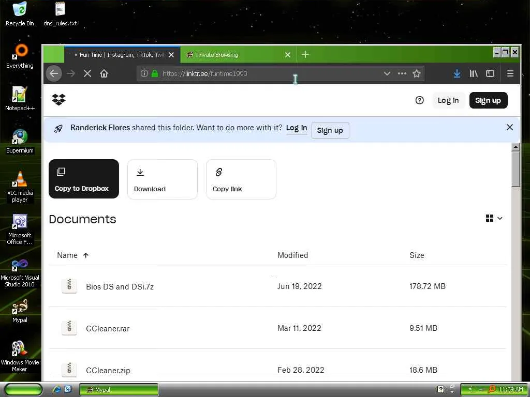
Task: Open Bios DS and DSi.7z file name
Action: tap(120, 286)
